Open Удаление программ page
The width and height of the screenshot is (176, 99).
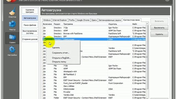pos(30,11)
